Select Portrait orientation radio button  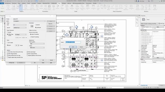click(36, 25)
